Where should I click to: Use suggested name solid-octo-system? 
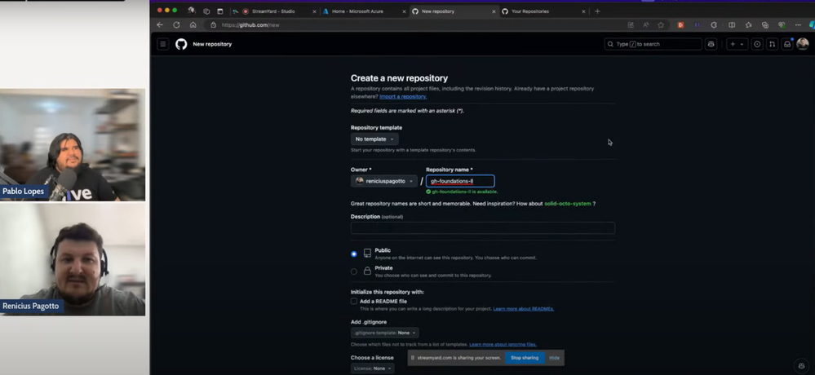tap(568, 204)
